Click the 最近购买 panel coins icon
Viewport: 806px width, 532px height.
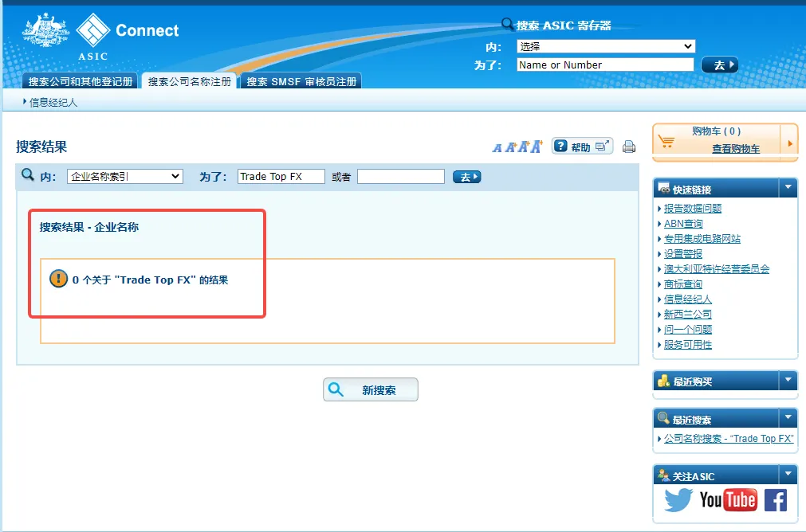(663, 381)
